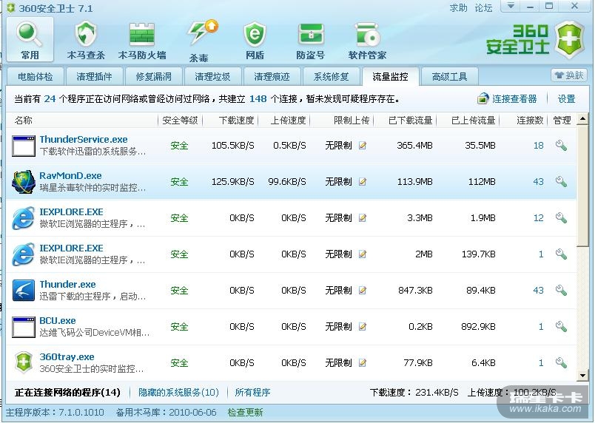Show 所有程序 all programs list
Screen dimensions: 595x423
(252, 392)
